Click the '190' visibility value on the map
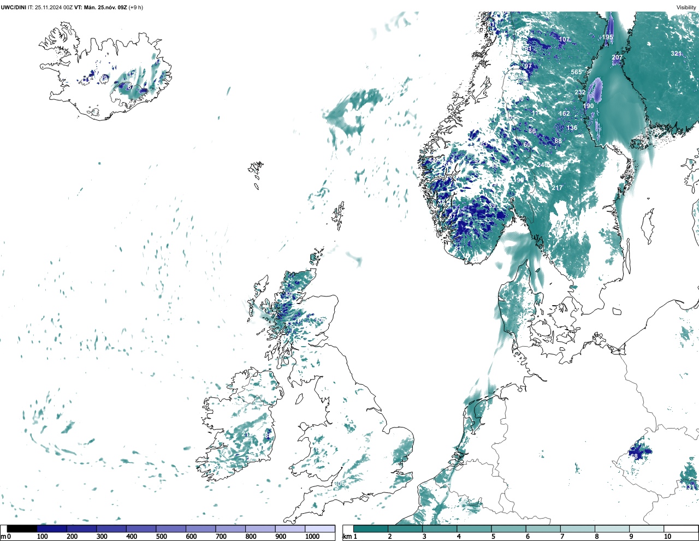 (588, 106)
